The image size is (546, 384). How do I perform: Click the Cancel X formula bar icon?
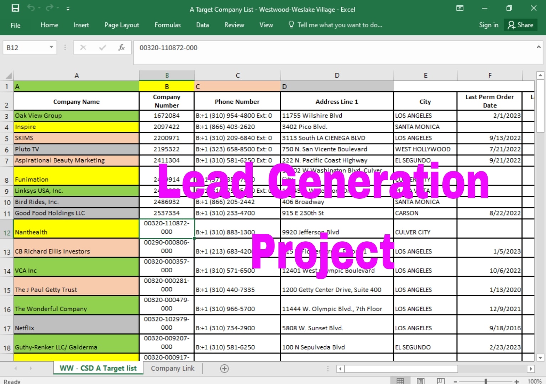coord(83,48)
